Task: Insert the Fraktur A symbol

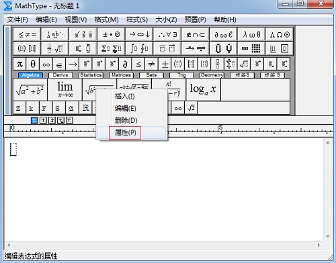Action: click(x=72, y=108)
